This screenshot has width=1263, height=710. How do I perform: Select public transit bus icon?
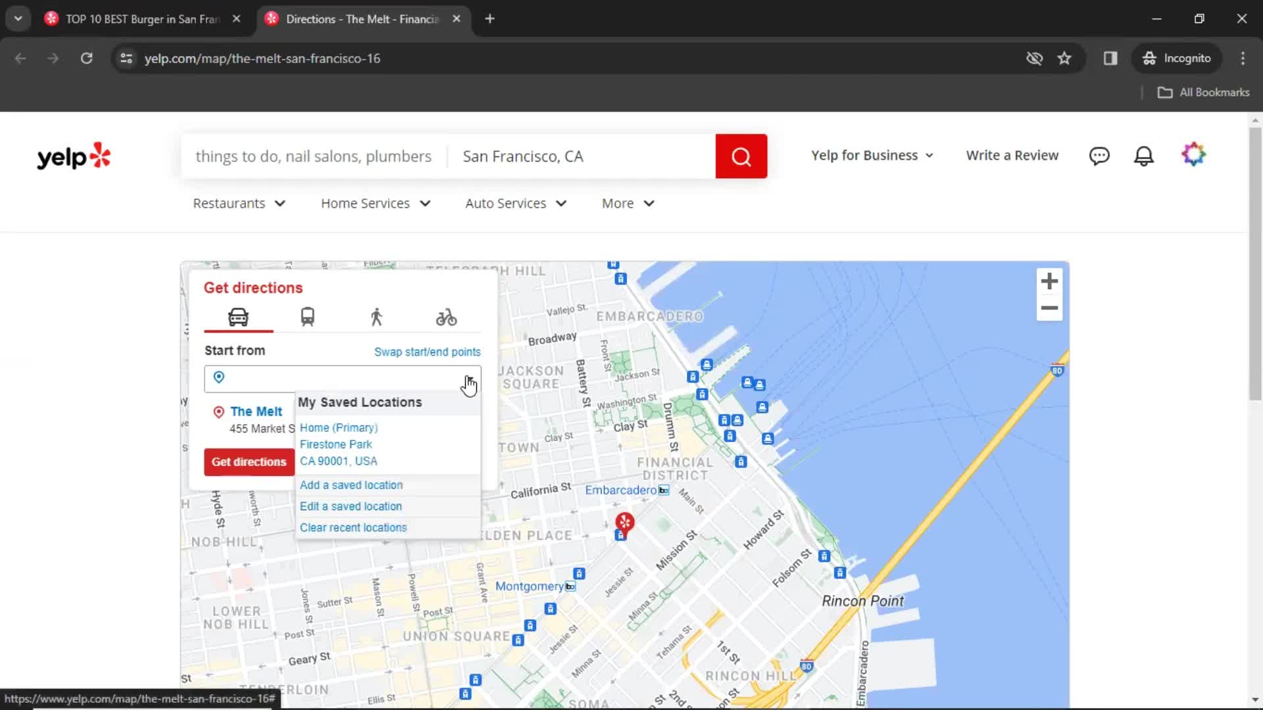coord(307,318)
